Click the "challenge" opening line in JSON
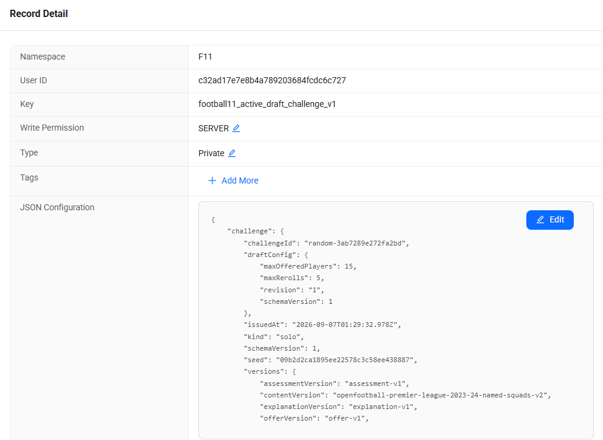Viewport: 603px width, 440px height. [x=256, y=231]
